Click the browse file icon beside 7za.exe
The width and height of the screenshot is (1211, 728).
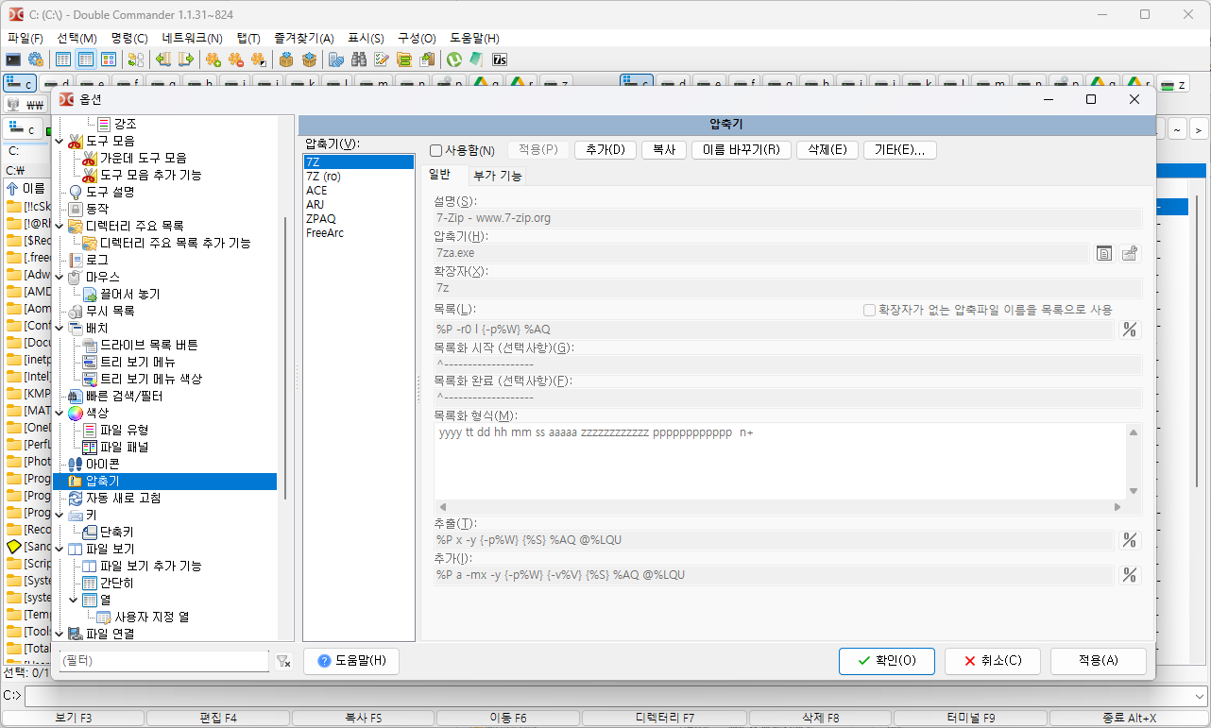tap(1104, 253)
